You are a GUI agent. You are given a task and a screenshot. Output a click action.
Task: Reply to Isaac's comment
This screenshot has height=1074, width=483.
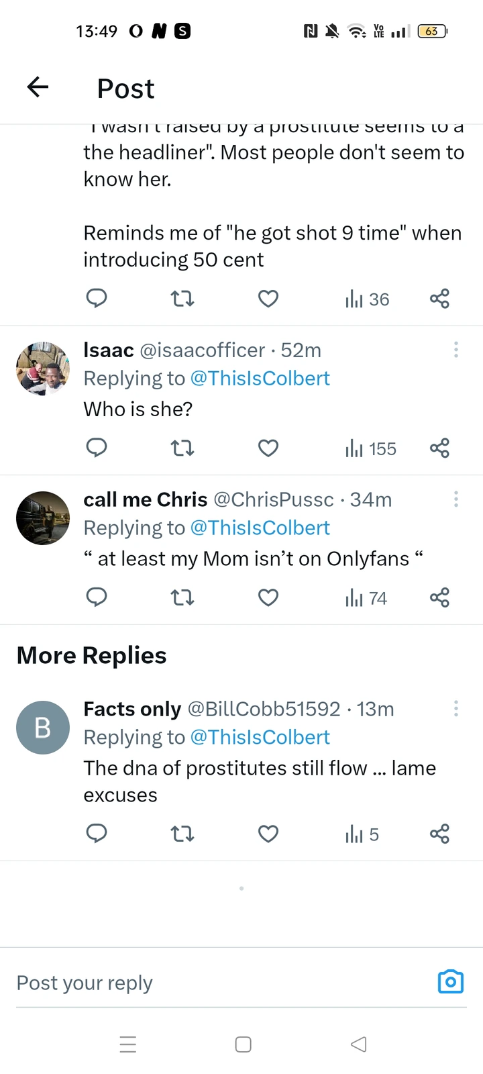pyautogui.click(x=97, y=448)
